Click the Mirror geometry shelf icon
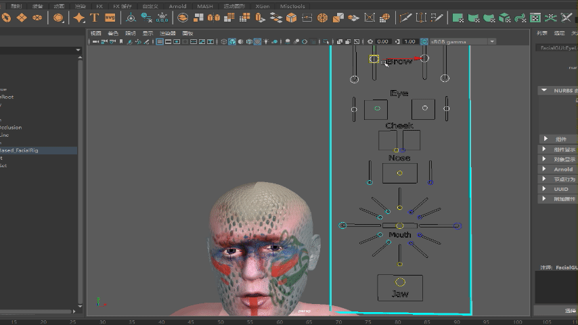Screen dimensions: 578x325 [214, 18]
